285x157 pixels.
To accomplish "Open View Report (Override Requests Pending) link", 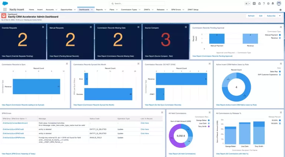I will point(17,56).
